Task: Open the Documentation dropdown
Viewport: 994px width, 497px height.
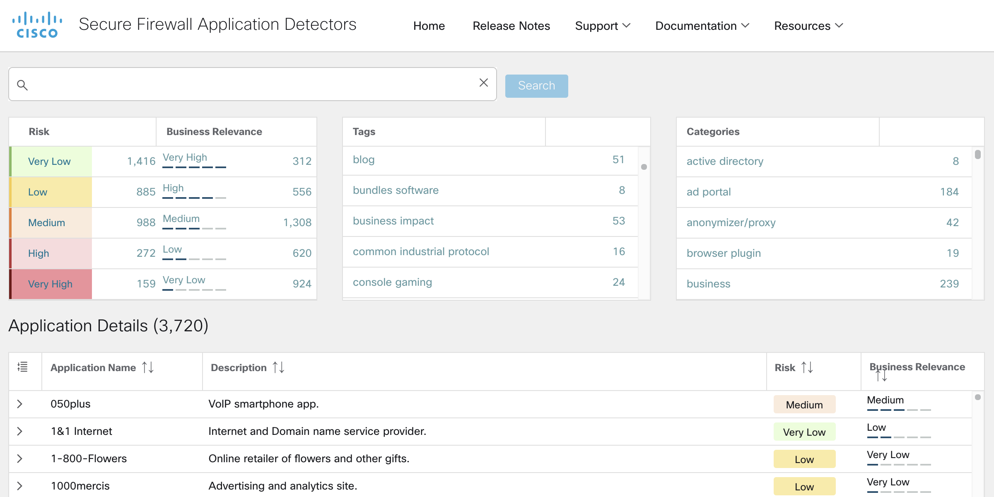Action: (x=702, y=26)
